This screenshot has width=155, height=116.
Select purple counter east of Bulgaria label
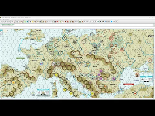[x=114, y=79]
